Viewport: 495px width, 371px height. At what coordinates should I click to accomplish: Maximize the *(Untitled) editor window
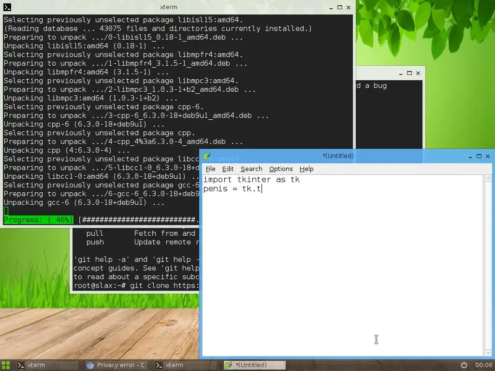[479, 156]
